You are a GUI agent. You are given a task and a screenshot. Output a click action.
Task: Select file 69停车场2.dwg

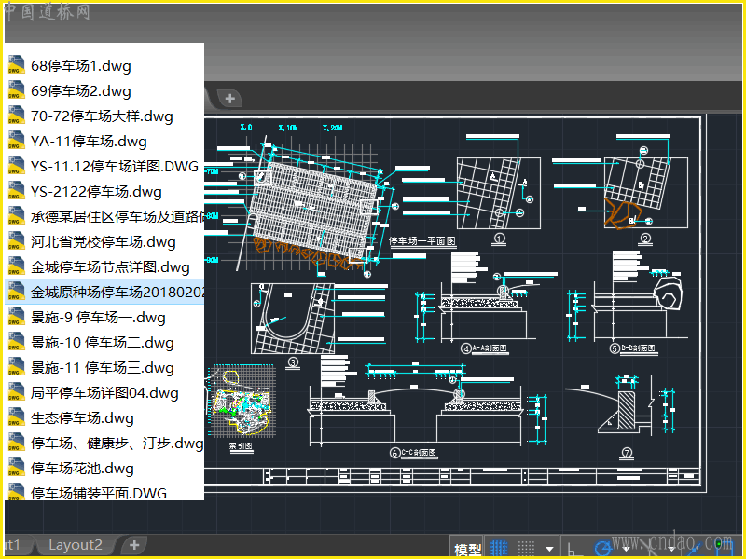point(104,90)
